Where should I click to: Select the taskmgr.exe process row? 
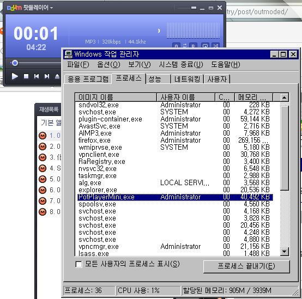click(175, 176)
